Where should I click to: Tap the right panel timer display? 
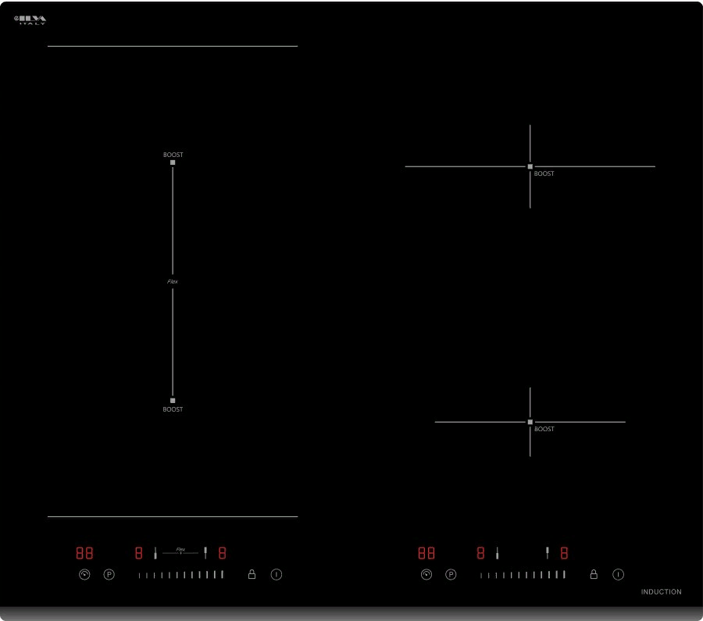(426, 553)
